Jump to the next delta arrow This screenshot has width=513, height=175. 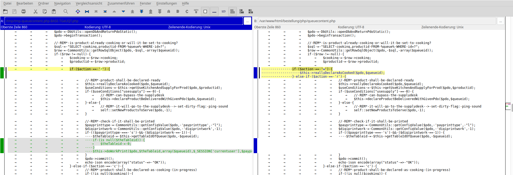(x=123, y=11)
